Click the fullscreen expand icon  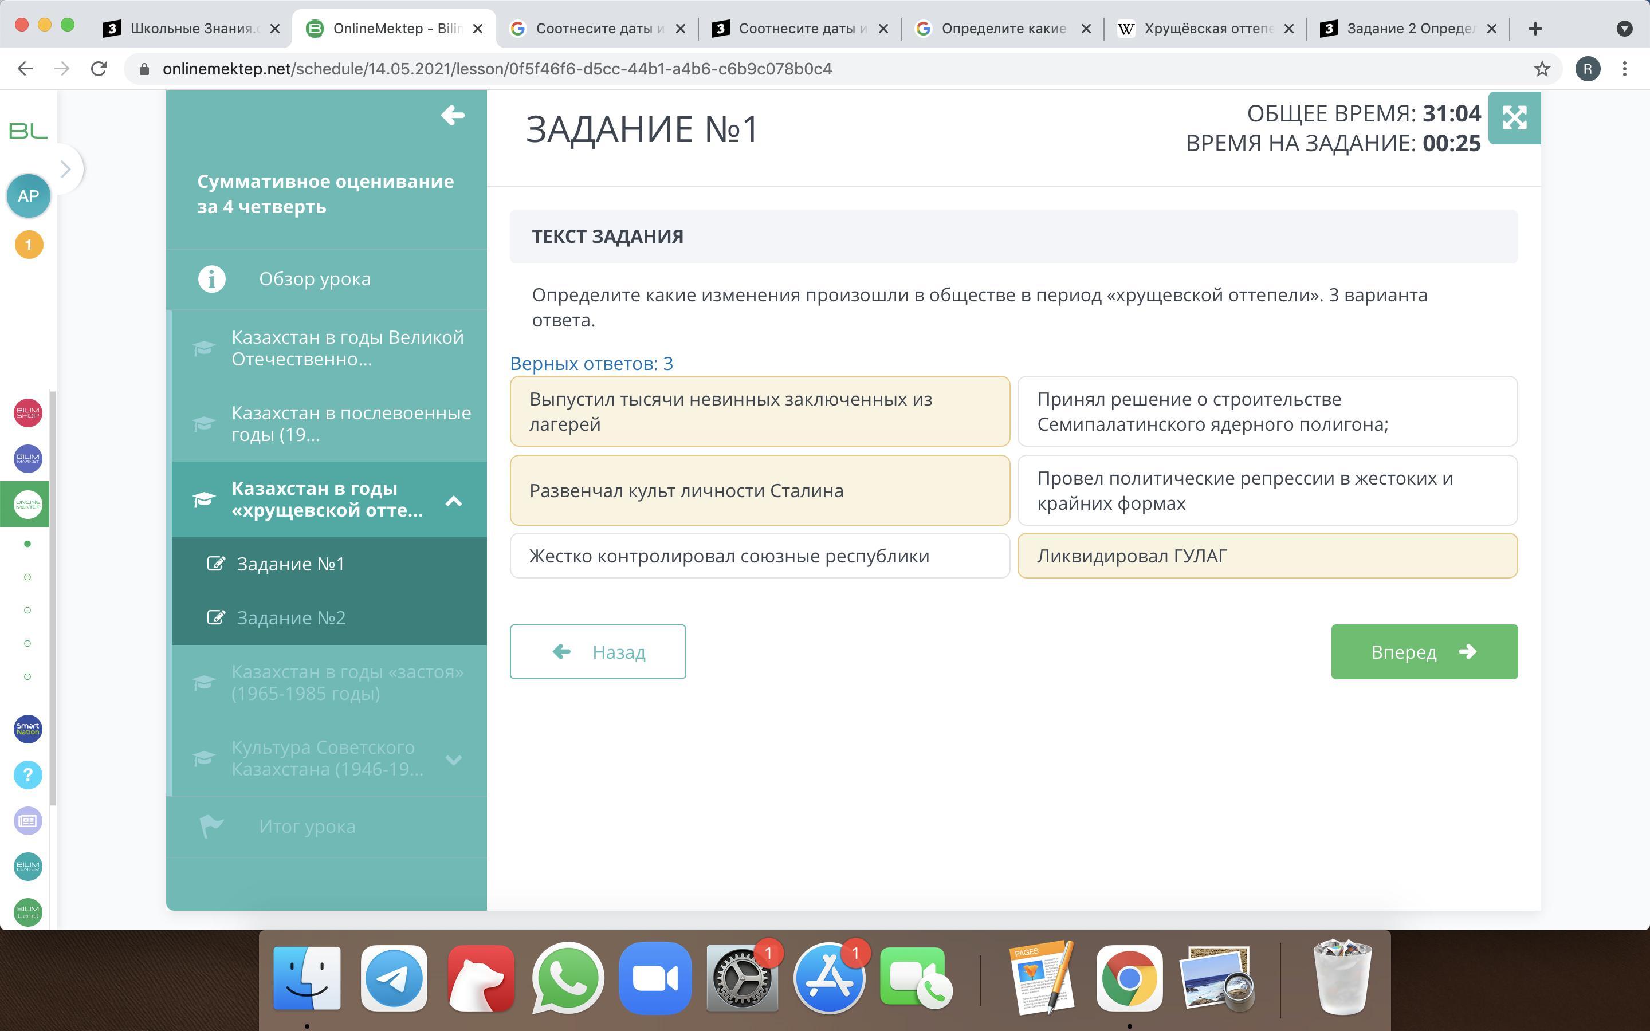coord(1514,118)
